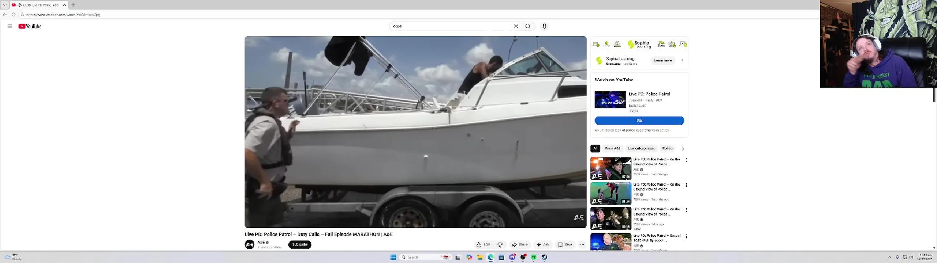Viewport: 937px width, 263px height.
Task: Open the YouTube hamburger guide menu
Action: click(x=10, y=26)
